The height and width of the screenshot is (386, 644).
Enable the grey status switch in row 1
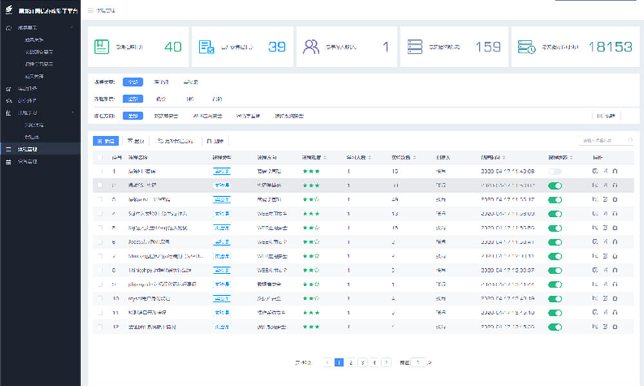click(554, 172)
